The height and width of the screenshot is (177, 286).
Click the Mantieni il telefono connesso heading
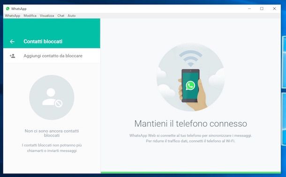tap(191, 124)
